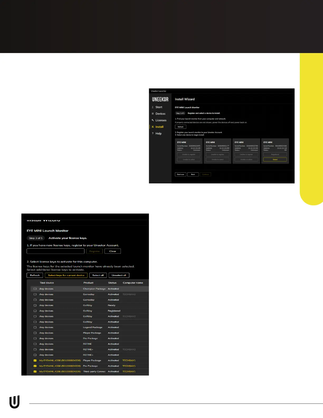This screenshot has height=418, width=323.
Task: Click the Select all button
Action: [98, 275]
